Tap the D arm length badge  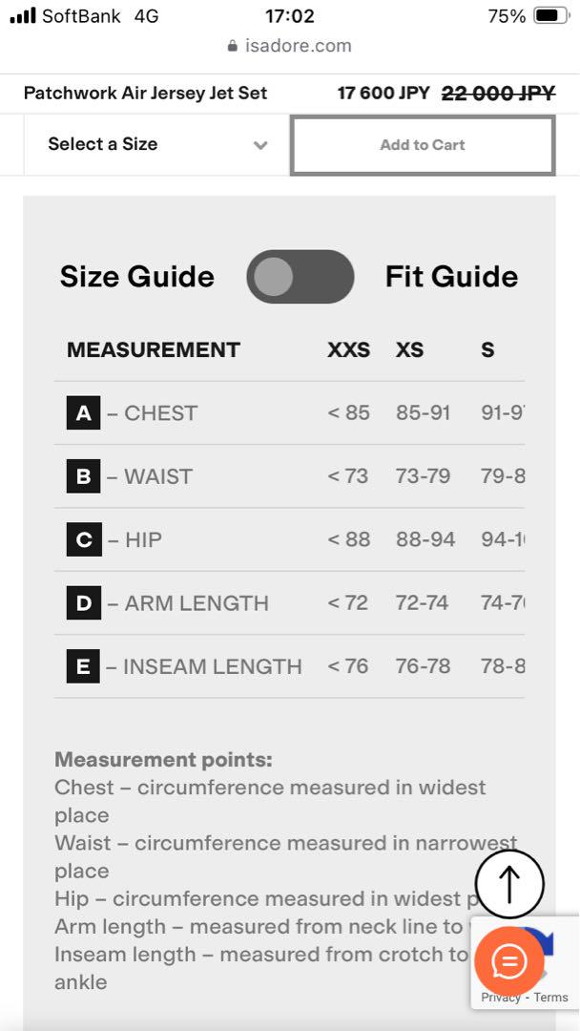tap(83, 603)
